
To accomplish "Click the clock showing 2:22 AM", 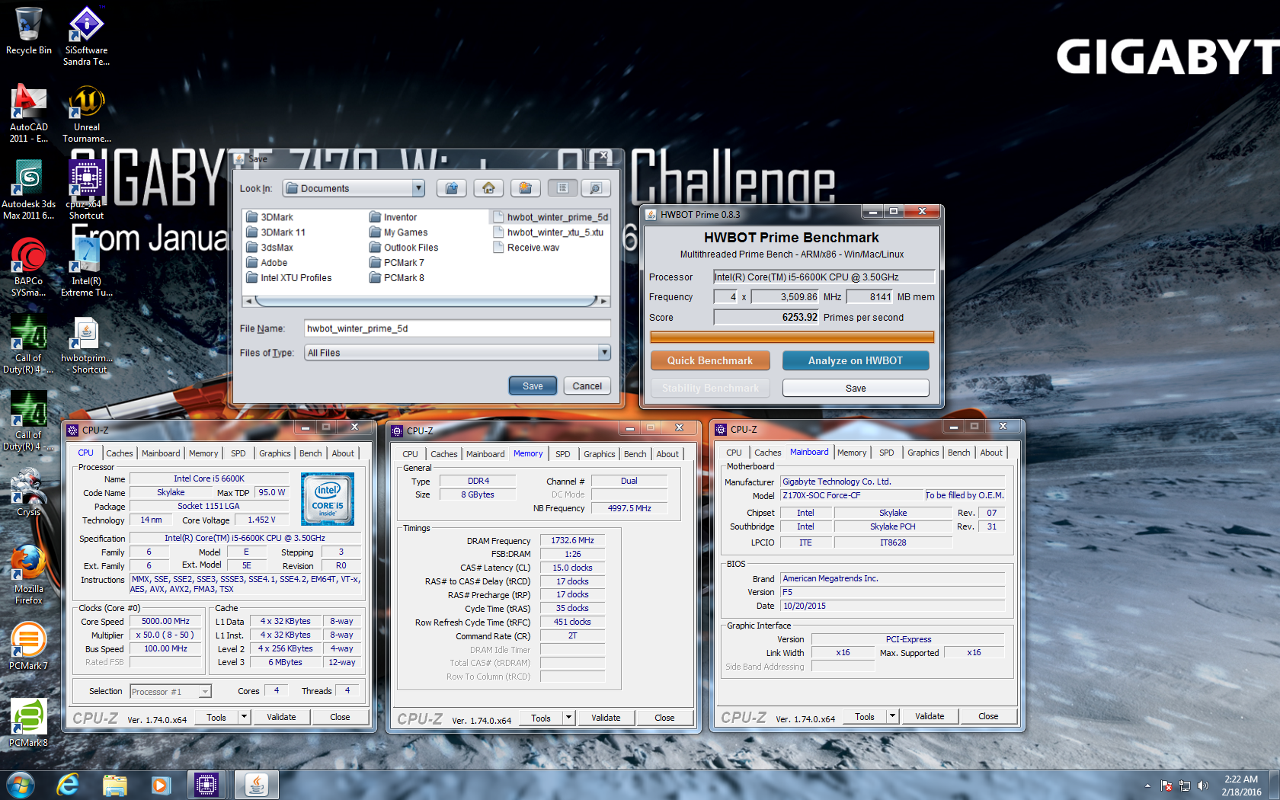I will tap(1241, 779).
